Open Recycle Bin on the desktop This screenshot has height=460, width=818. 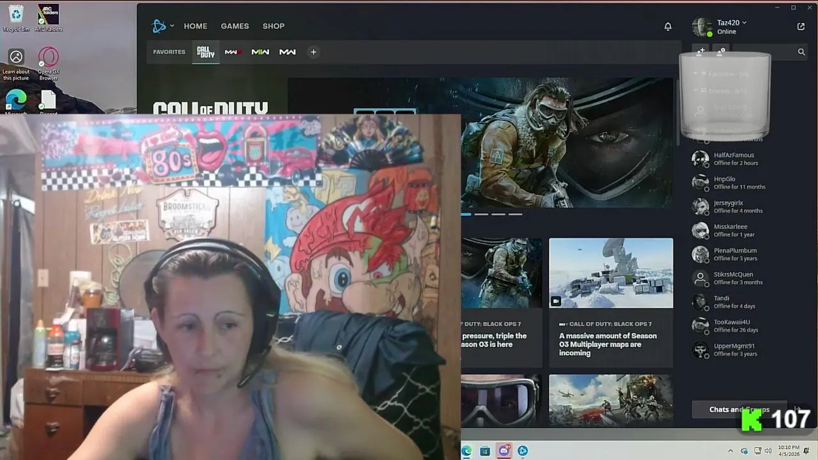16,18
